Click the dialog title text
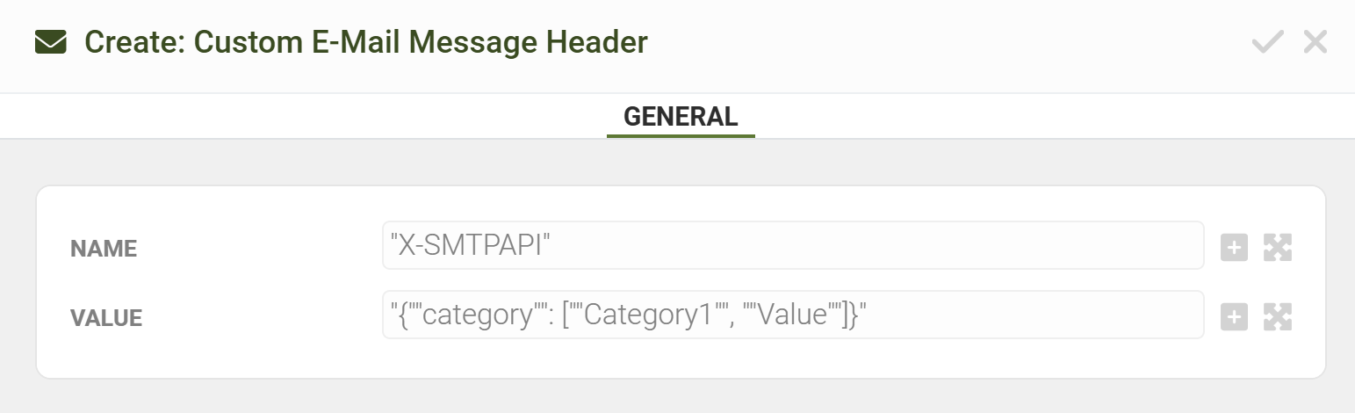This screenshot has width=1355, height=413. point(366,41)
